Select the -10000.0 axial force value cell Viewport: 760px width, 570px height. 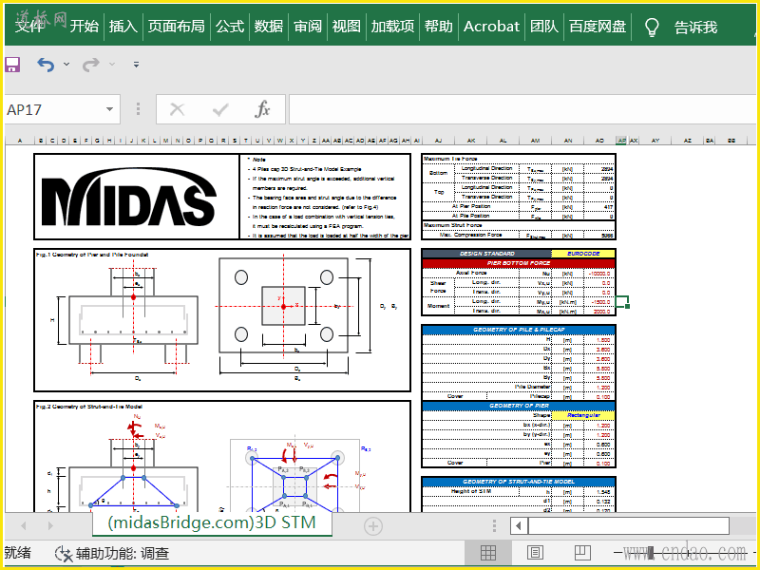tap(599, 274)
